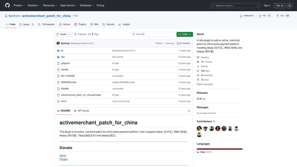Image resolution: width=297 pixels, height=167 pixels.
Task: Open the test folder icon
Action: point(58,57)
